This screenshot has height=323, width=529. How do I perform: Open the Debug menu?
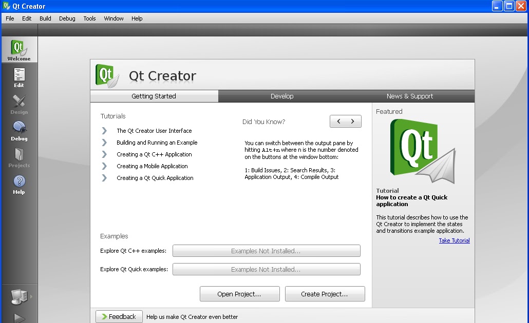(x=67, y=18)
